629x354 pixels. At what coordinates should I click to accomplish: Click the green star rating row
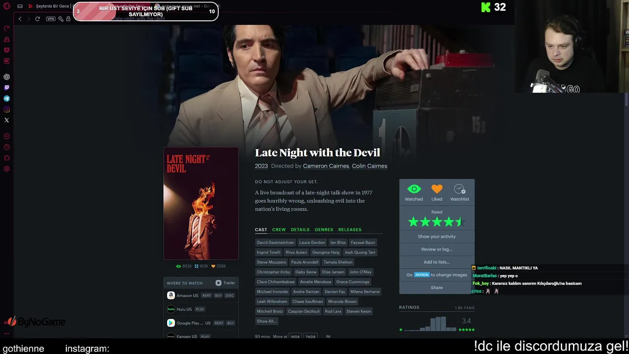point(436,222)
